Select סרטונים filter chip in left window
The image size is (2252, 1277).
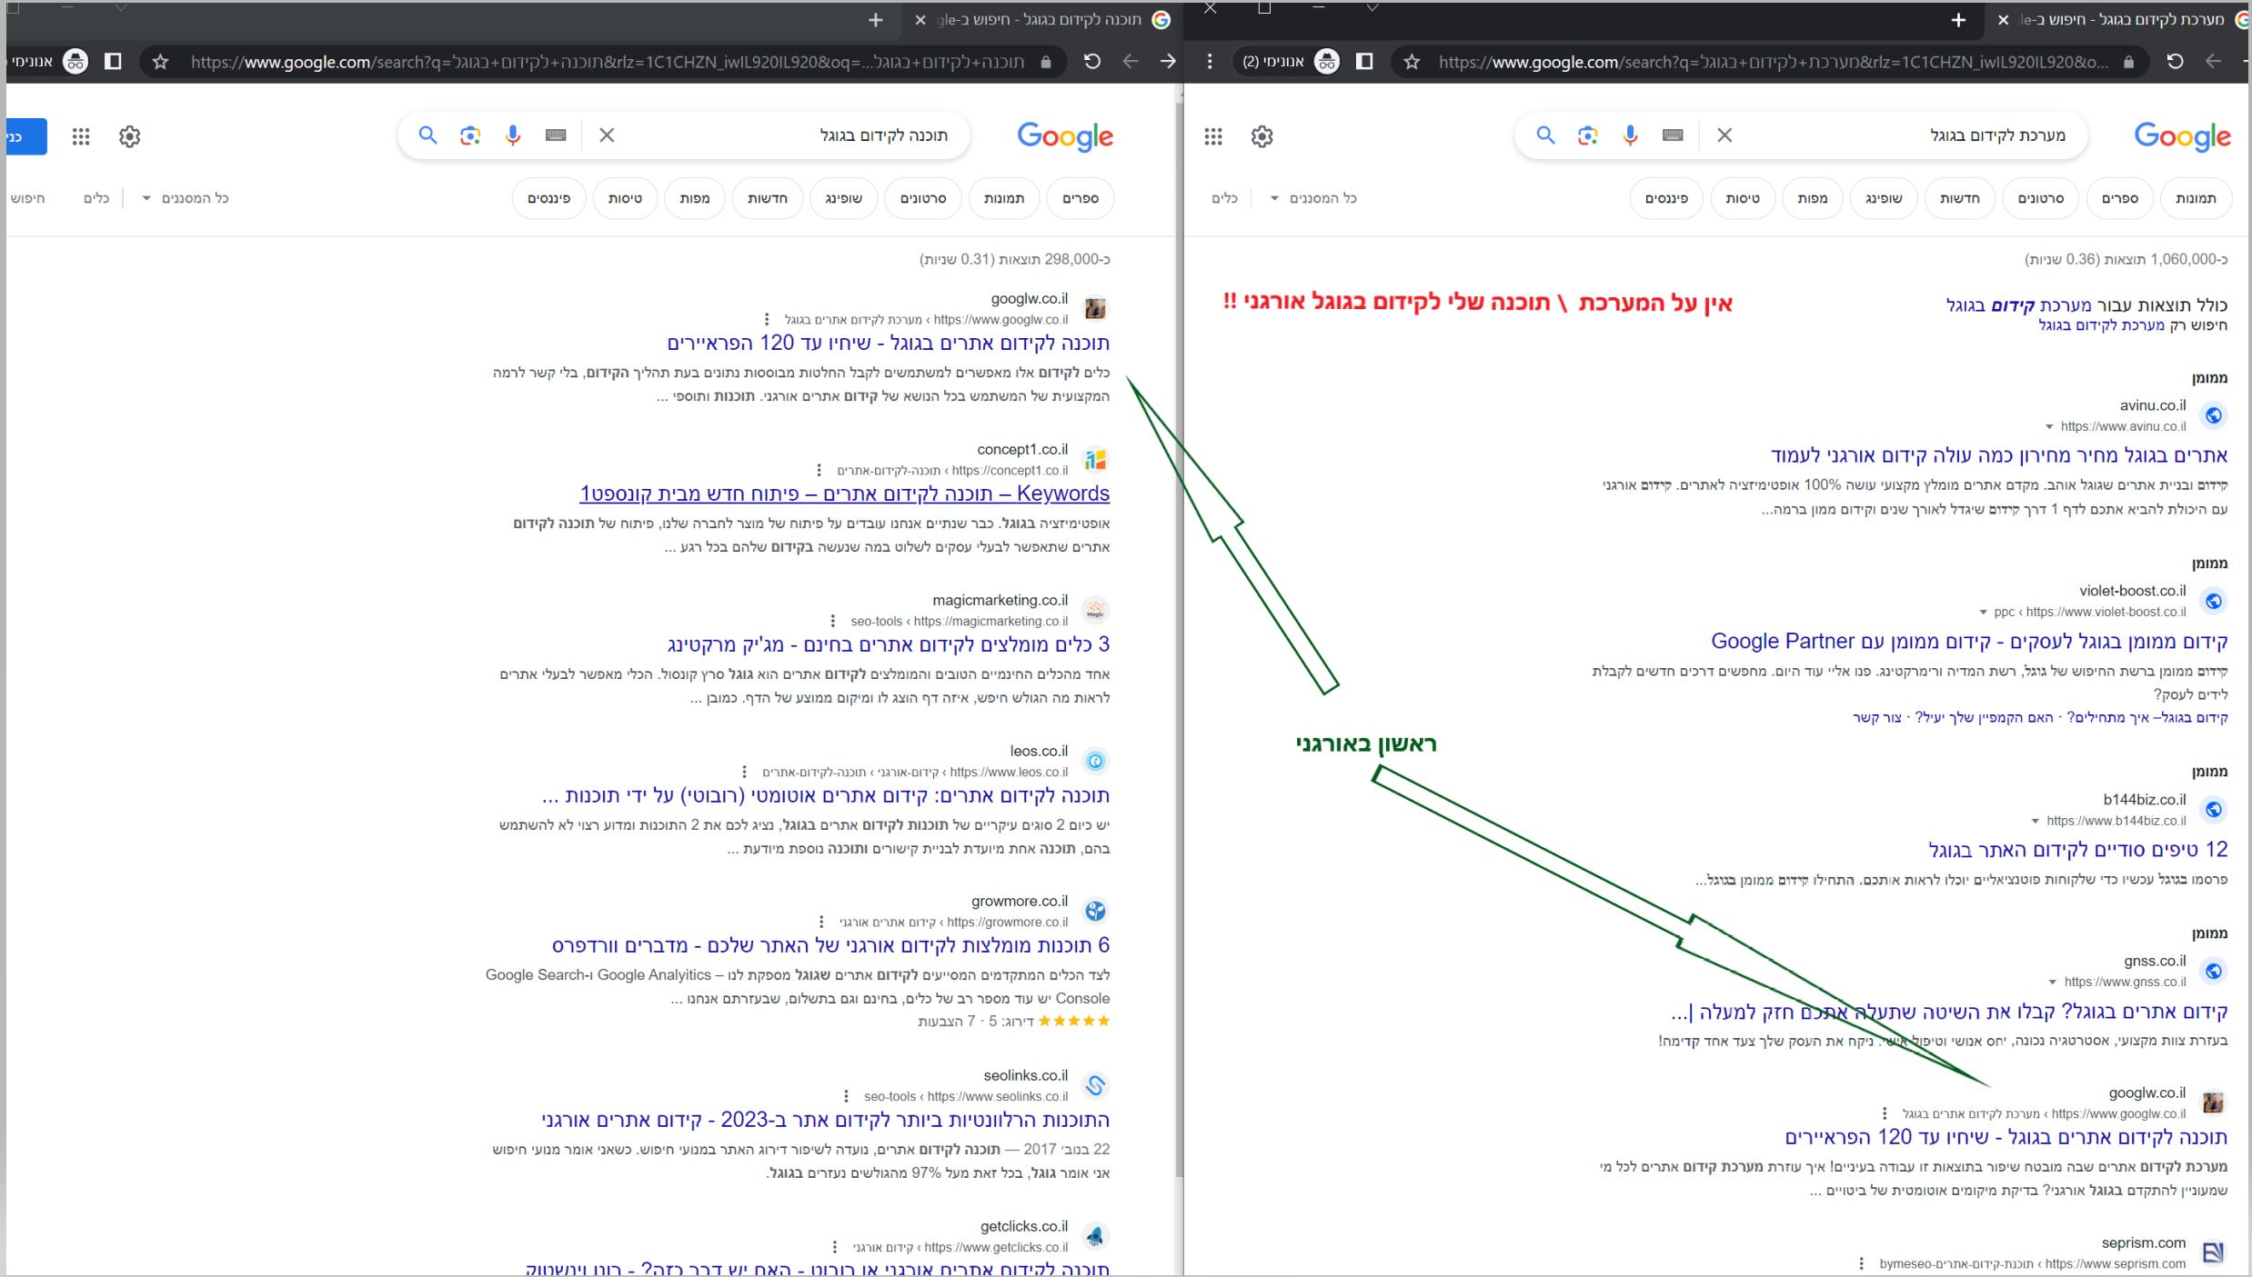[923, 198]
